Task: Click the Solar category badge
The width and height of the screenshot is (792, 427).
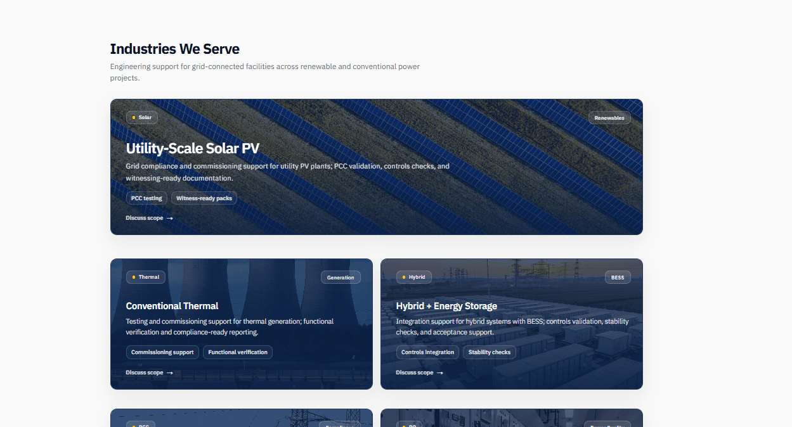Action: click(x=142, y=117)
